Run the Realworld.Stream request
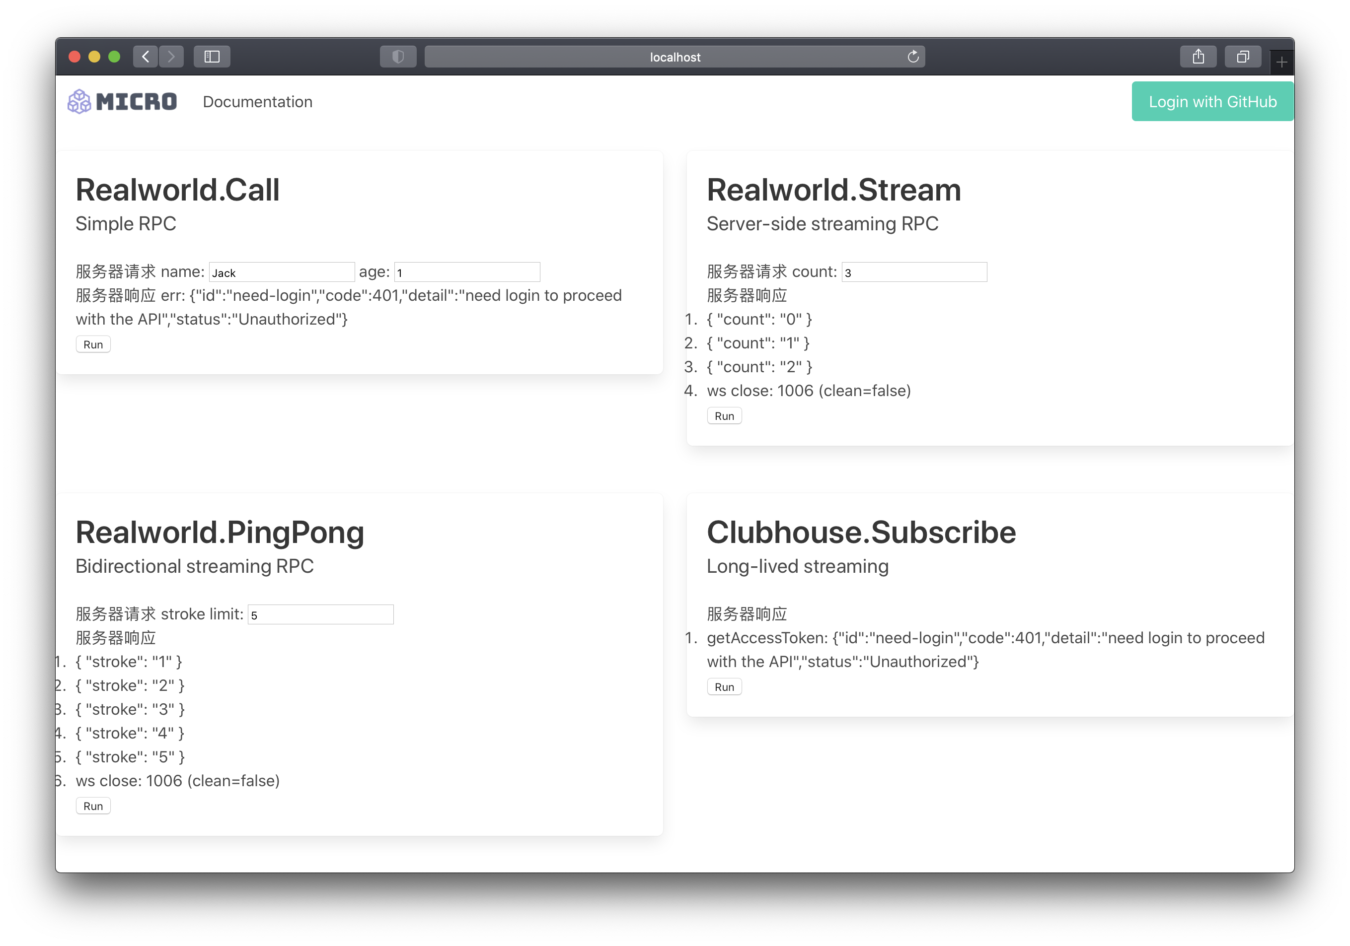The height and width of the screenshot is (946, 1350). (x=724, y=416)
